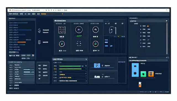Select the orange bar row in left list

(17, 42)
